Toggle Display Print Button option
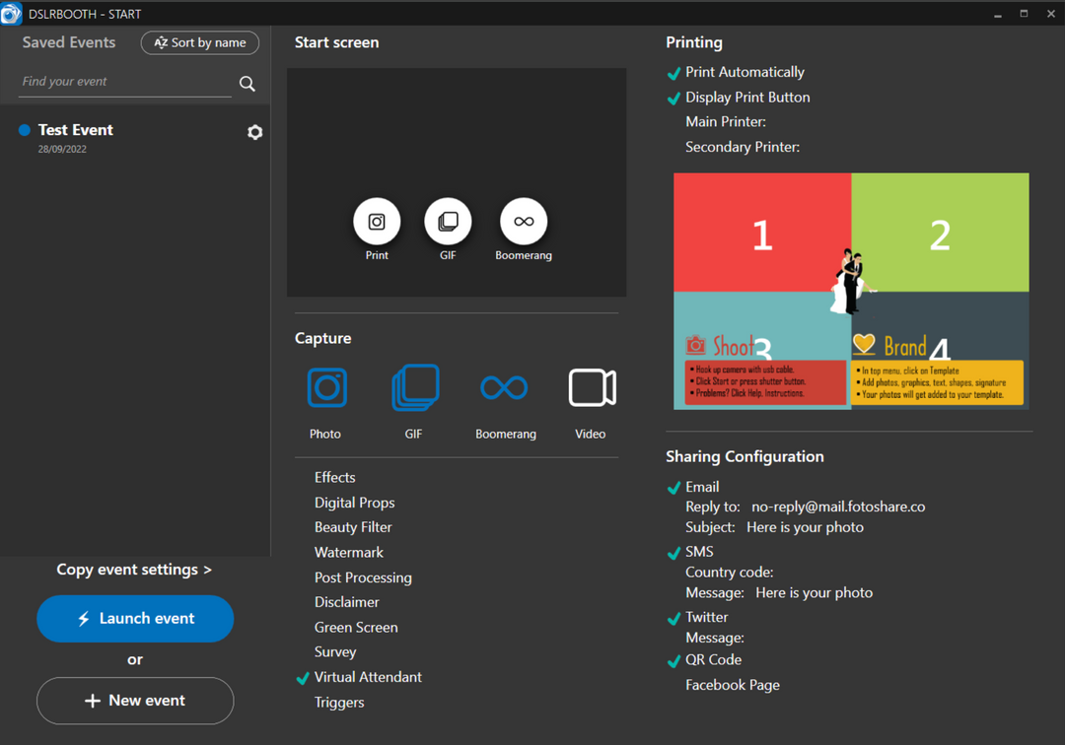The width and height of the screenshot is (1065, 745). [x=674, y=98]
